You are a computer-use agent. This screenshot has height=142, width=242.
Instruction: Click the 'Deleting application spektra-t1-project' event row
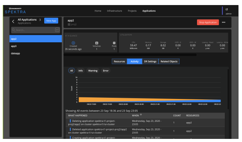[145, 123]
